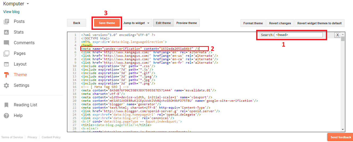
Task: Click the Pages icon in sidebar
Action: (6, 53)
